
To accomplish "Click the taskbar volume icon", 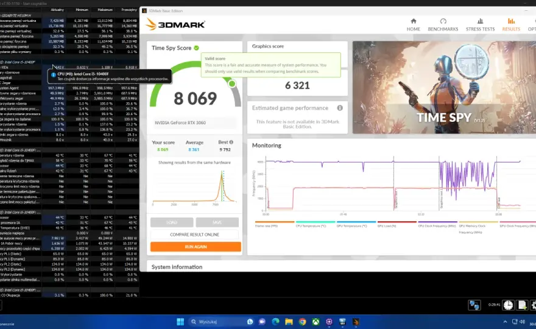I will tap(523, 322).
